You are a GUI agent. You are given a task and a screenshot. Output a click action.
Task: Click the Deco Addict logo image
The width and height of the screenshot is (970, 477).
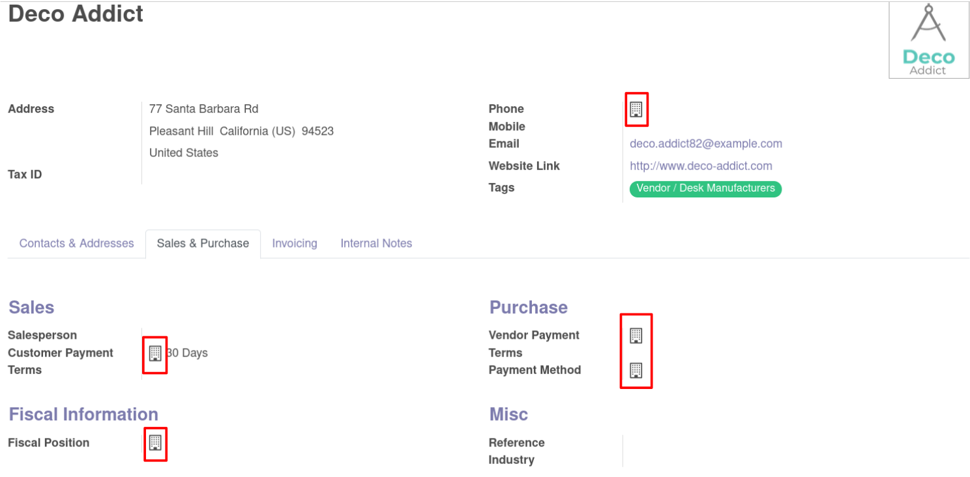pos(929,40)
